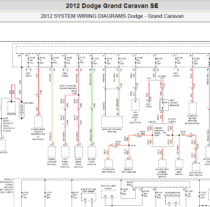Screen dimensions: 210x207
Task: Click the 'RADIATOR FAN LOW SPEED' label
Action: point(88,190)
